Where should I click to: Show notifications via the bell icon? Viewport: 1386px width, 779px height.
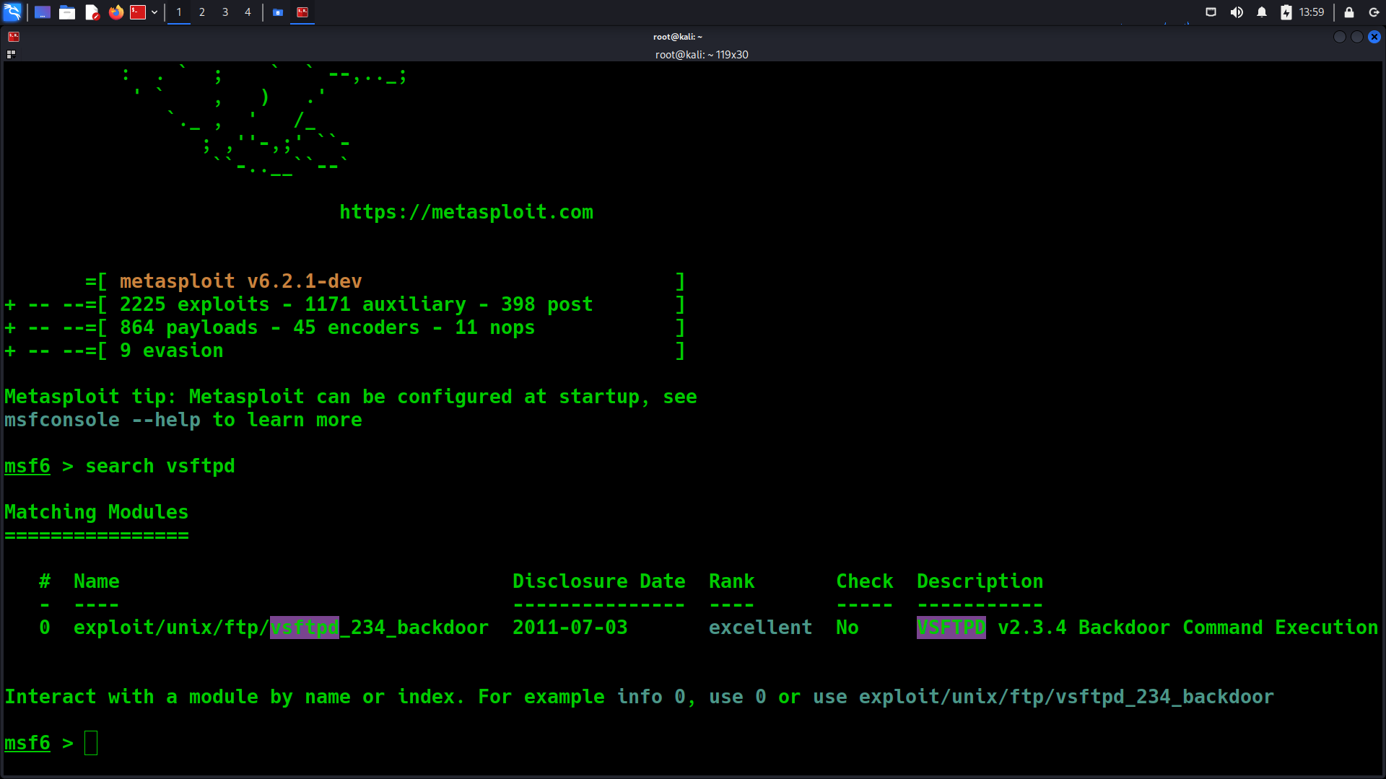1262,12
